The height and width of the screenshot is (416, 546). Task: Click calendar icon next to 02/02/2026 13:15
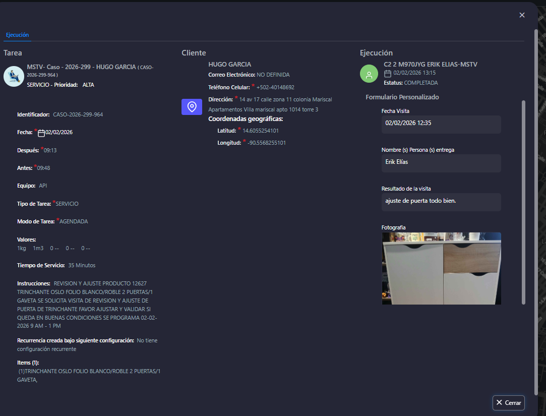click(x=388, y=74)
